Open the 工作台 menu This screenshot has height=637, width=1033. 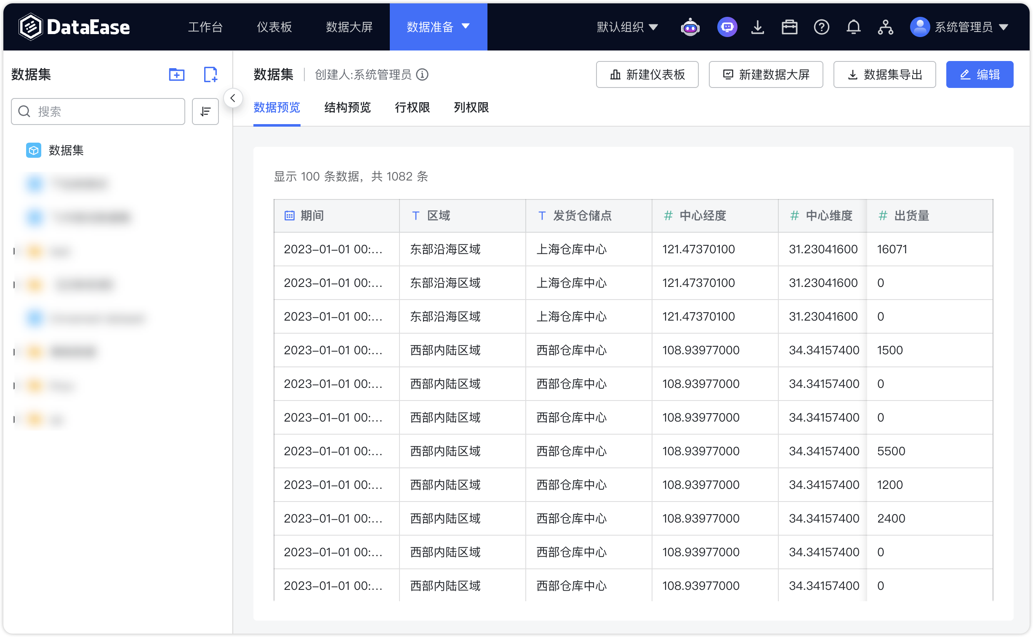[x=205, y=27]
